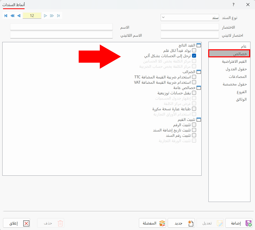Enable استخدام ضريبة القيمة المضافة TTC
255x230 pixels.
[x=194, y=77]
